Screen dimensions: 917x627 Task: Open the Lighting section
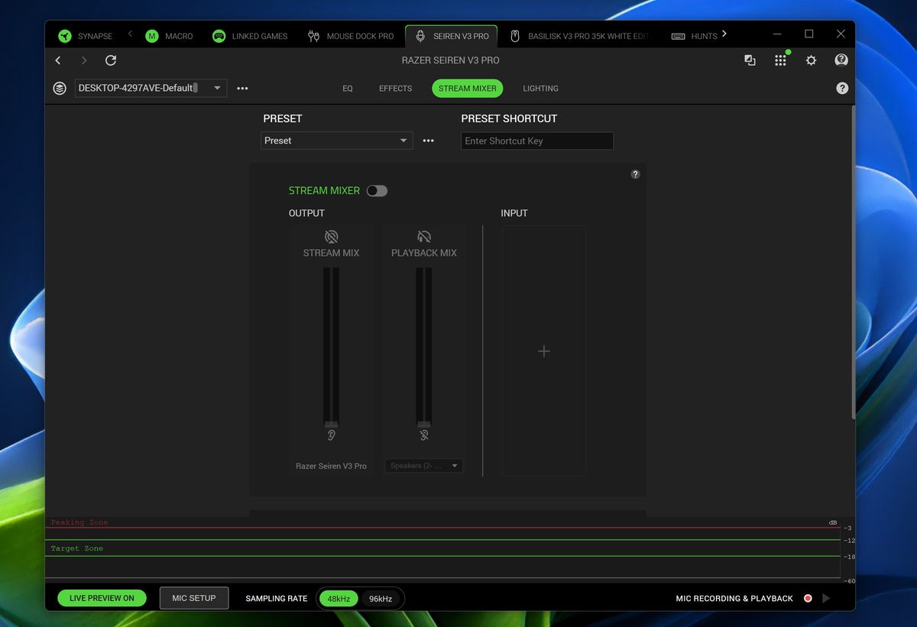540,89
